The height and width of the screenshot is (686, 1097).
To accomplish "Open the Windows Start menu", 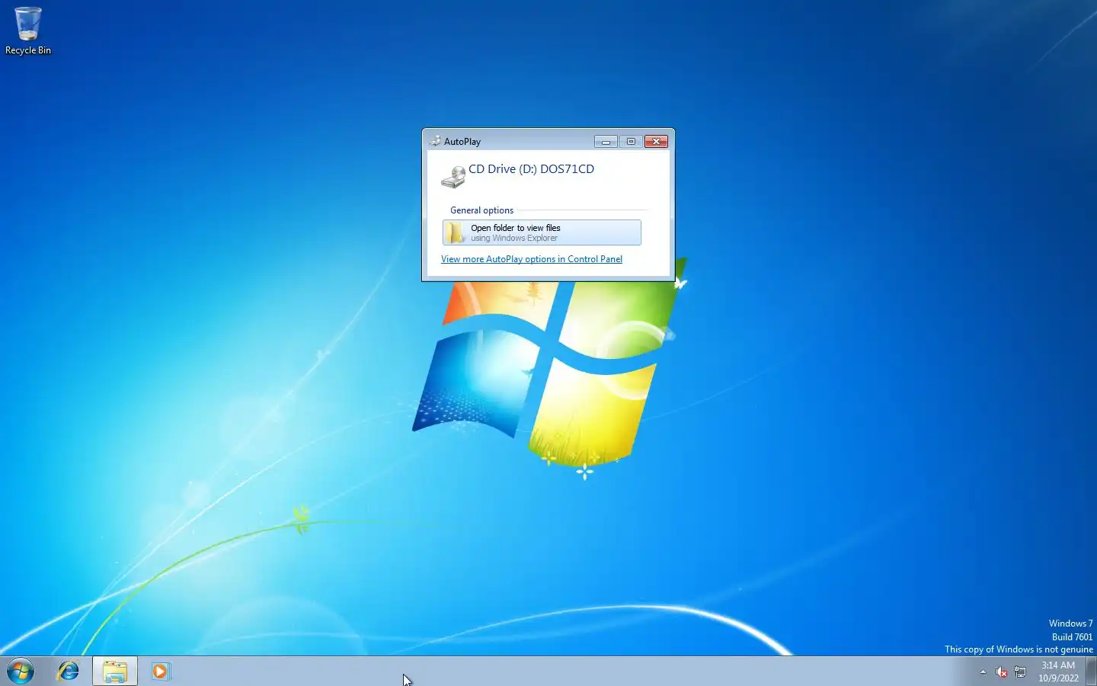I will tap(21, 672).
